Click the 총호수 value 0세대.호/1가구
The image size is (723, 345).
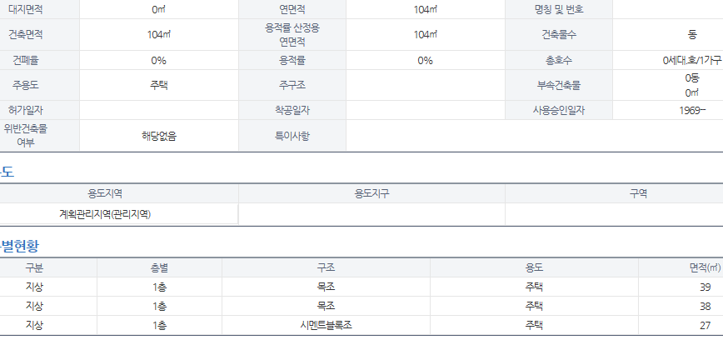point(686,61)
